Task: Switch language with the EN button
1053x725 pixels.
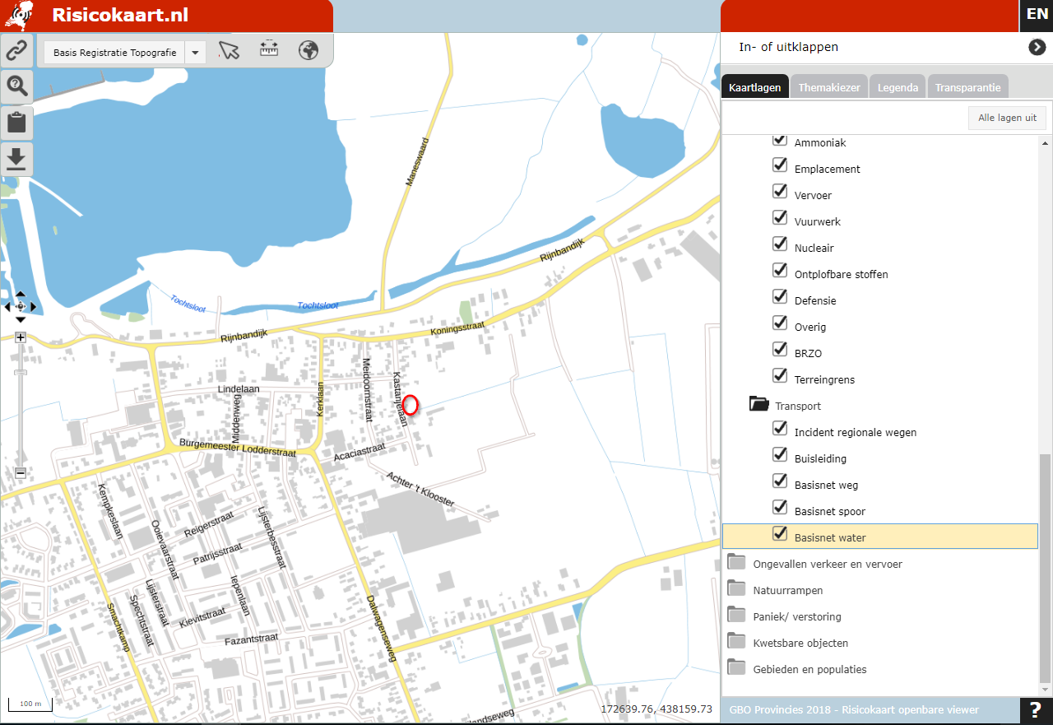Action: click(1037, 15)
